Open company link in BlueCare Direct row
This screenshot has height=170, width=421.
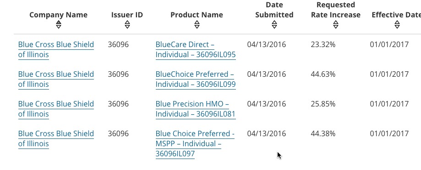[x=56, y=49]
